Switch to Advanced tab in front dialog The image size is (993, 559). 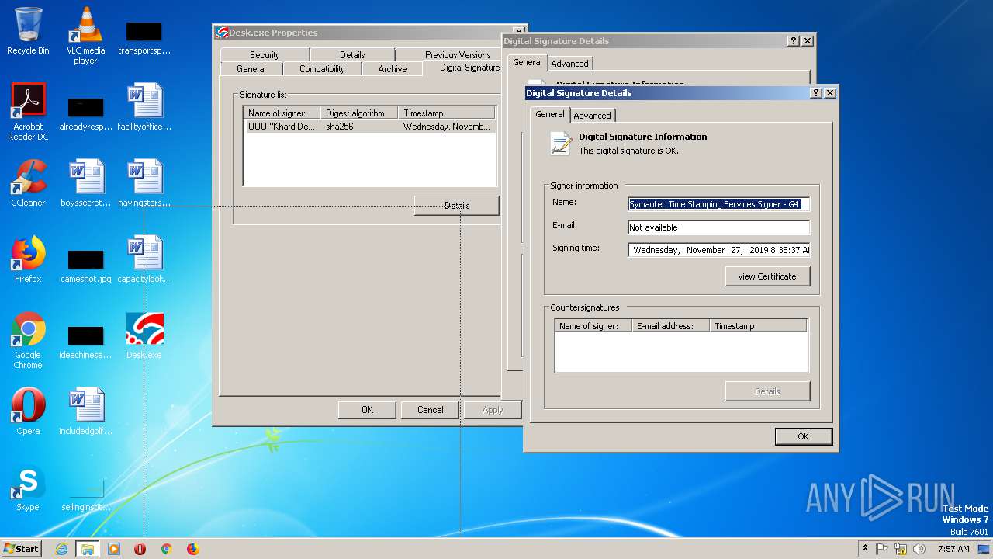point(592,115)
